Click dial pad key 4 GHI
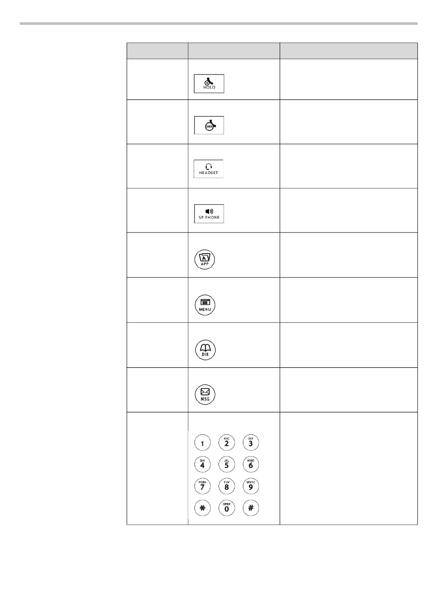This screenshot has height=591, width=437. point(202,464)
